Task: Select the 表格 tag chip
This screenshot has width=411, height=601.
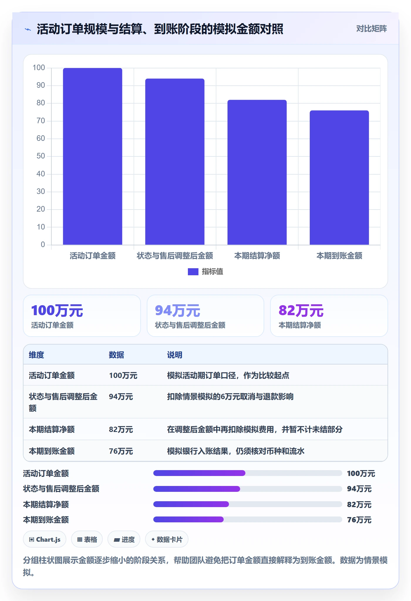Action: point(87,539)
